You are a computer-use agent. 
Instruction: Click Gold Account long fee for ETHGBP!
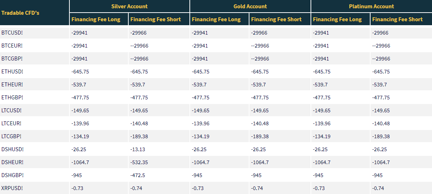[201, 98]
